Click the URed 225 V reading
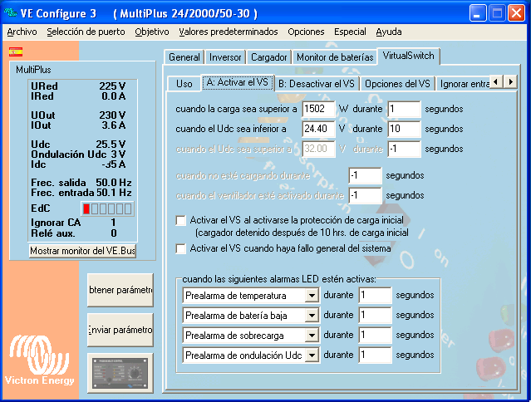This screenshot has height=402, width=531. (x=112, y=86)
